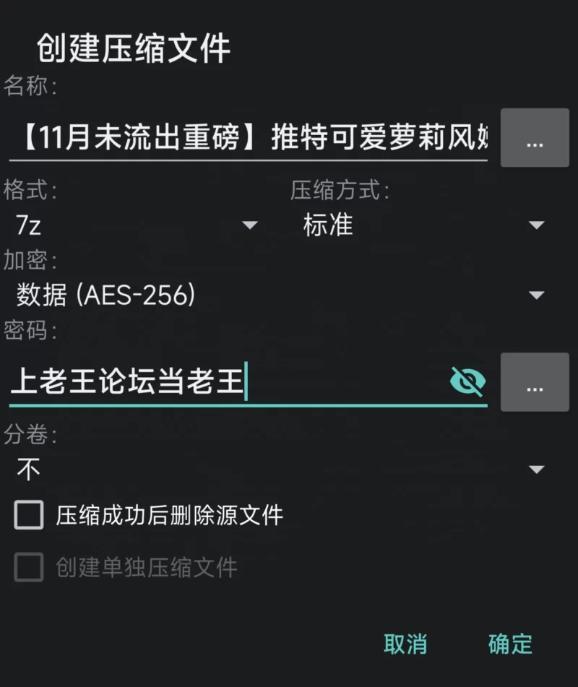578x687 pixels.
Task: Click the 数据 (AES-256) encryption value
Action: click(x=105, y=295)
